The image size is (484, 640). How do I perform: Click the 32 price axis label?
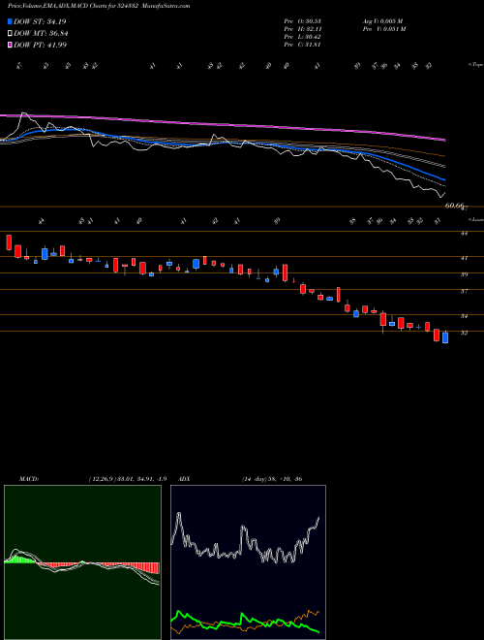(x=464, y=333)
